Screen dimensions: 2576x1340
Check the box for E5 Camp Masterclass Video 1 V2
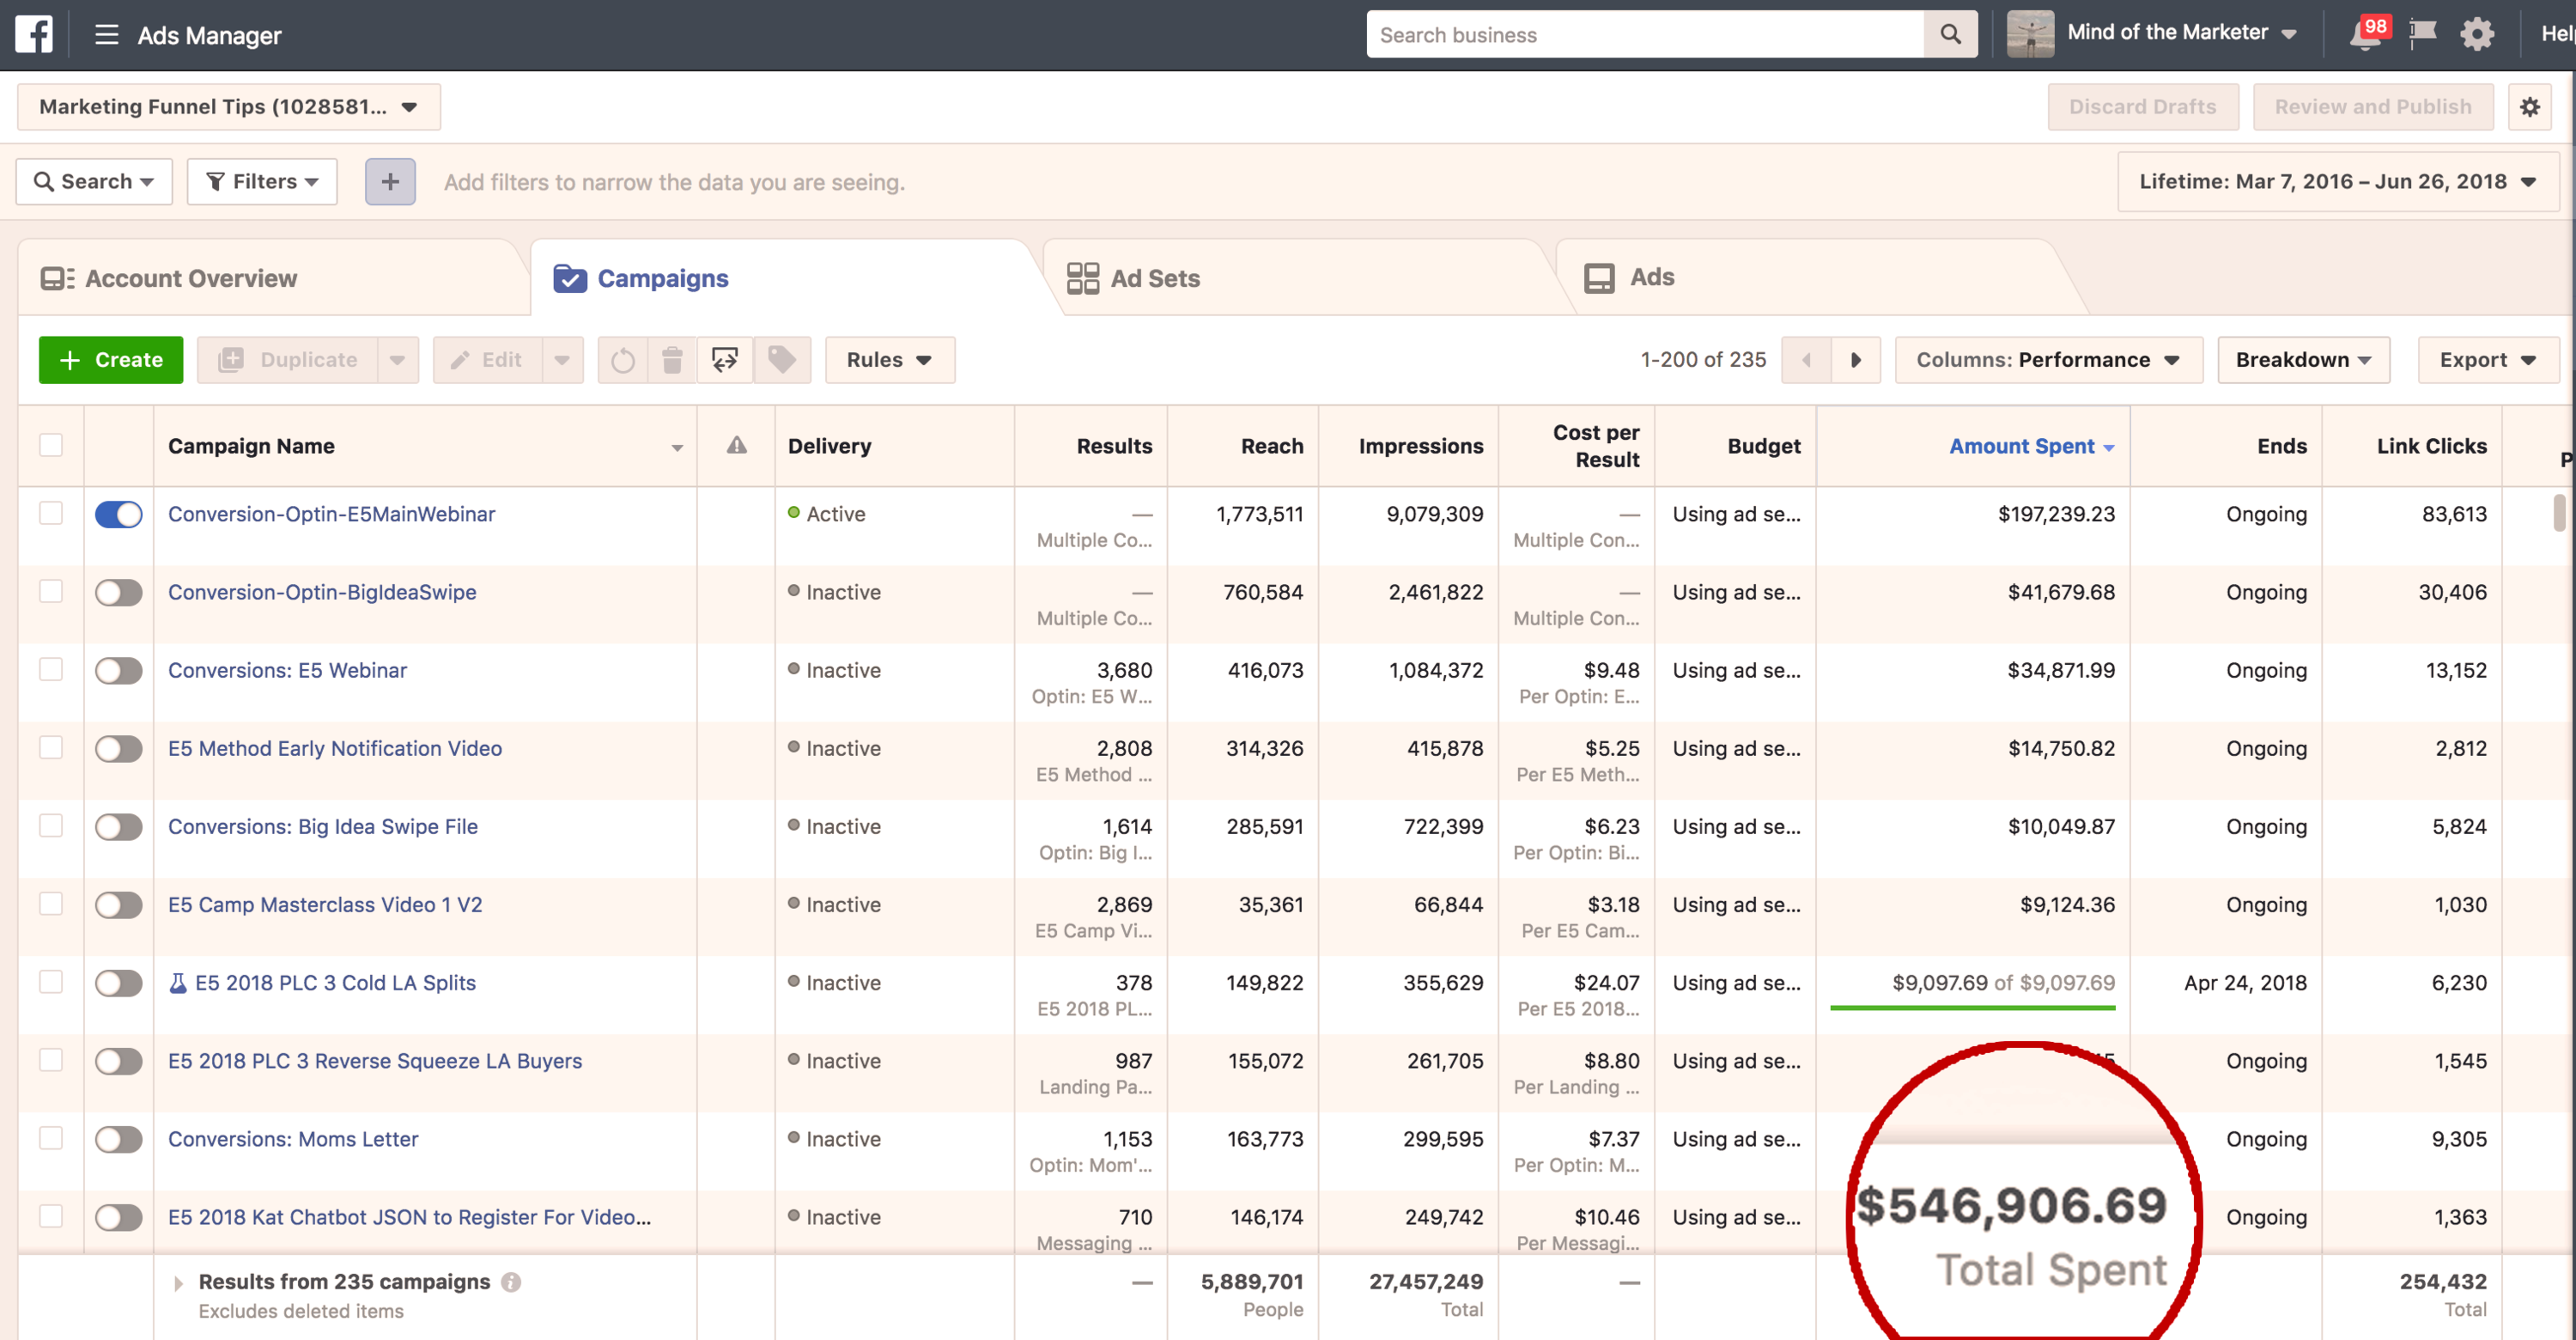pos(51,904)
